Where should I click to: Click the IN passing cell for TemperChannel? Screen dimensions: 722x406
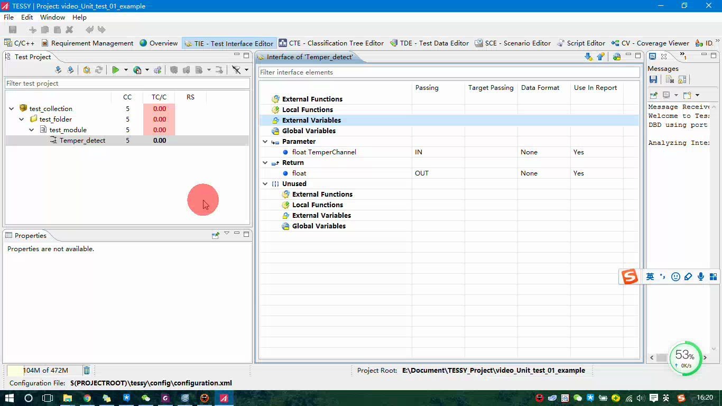(x=438, y=152)
